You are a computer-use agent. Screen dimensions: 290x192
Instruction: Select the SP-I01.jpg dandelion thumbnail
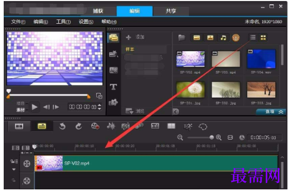pos(191,90)
